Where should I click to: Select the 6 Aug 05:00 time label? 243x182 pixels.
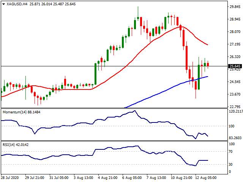click(132, 178)
